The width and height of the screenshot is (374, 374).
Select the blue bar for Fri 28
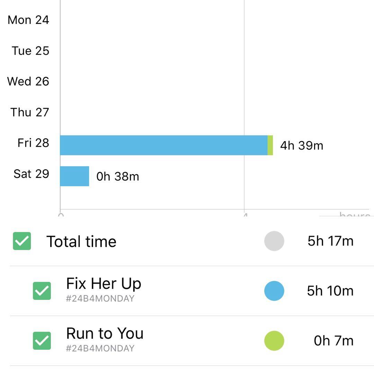(163, 145)
